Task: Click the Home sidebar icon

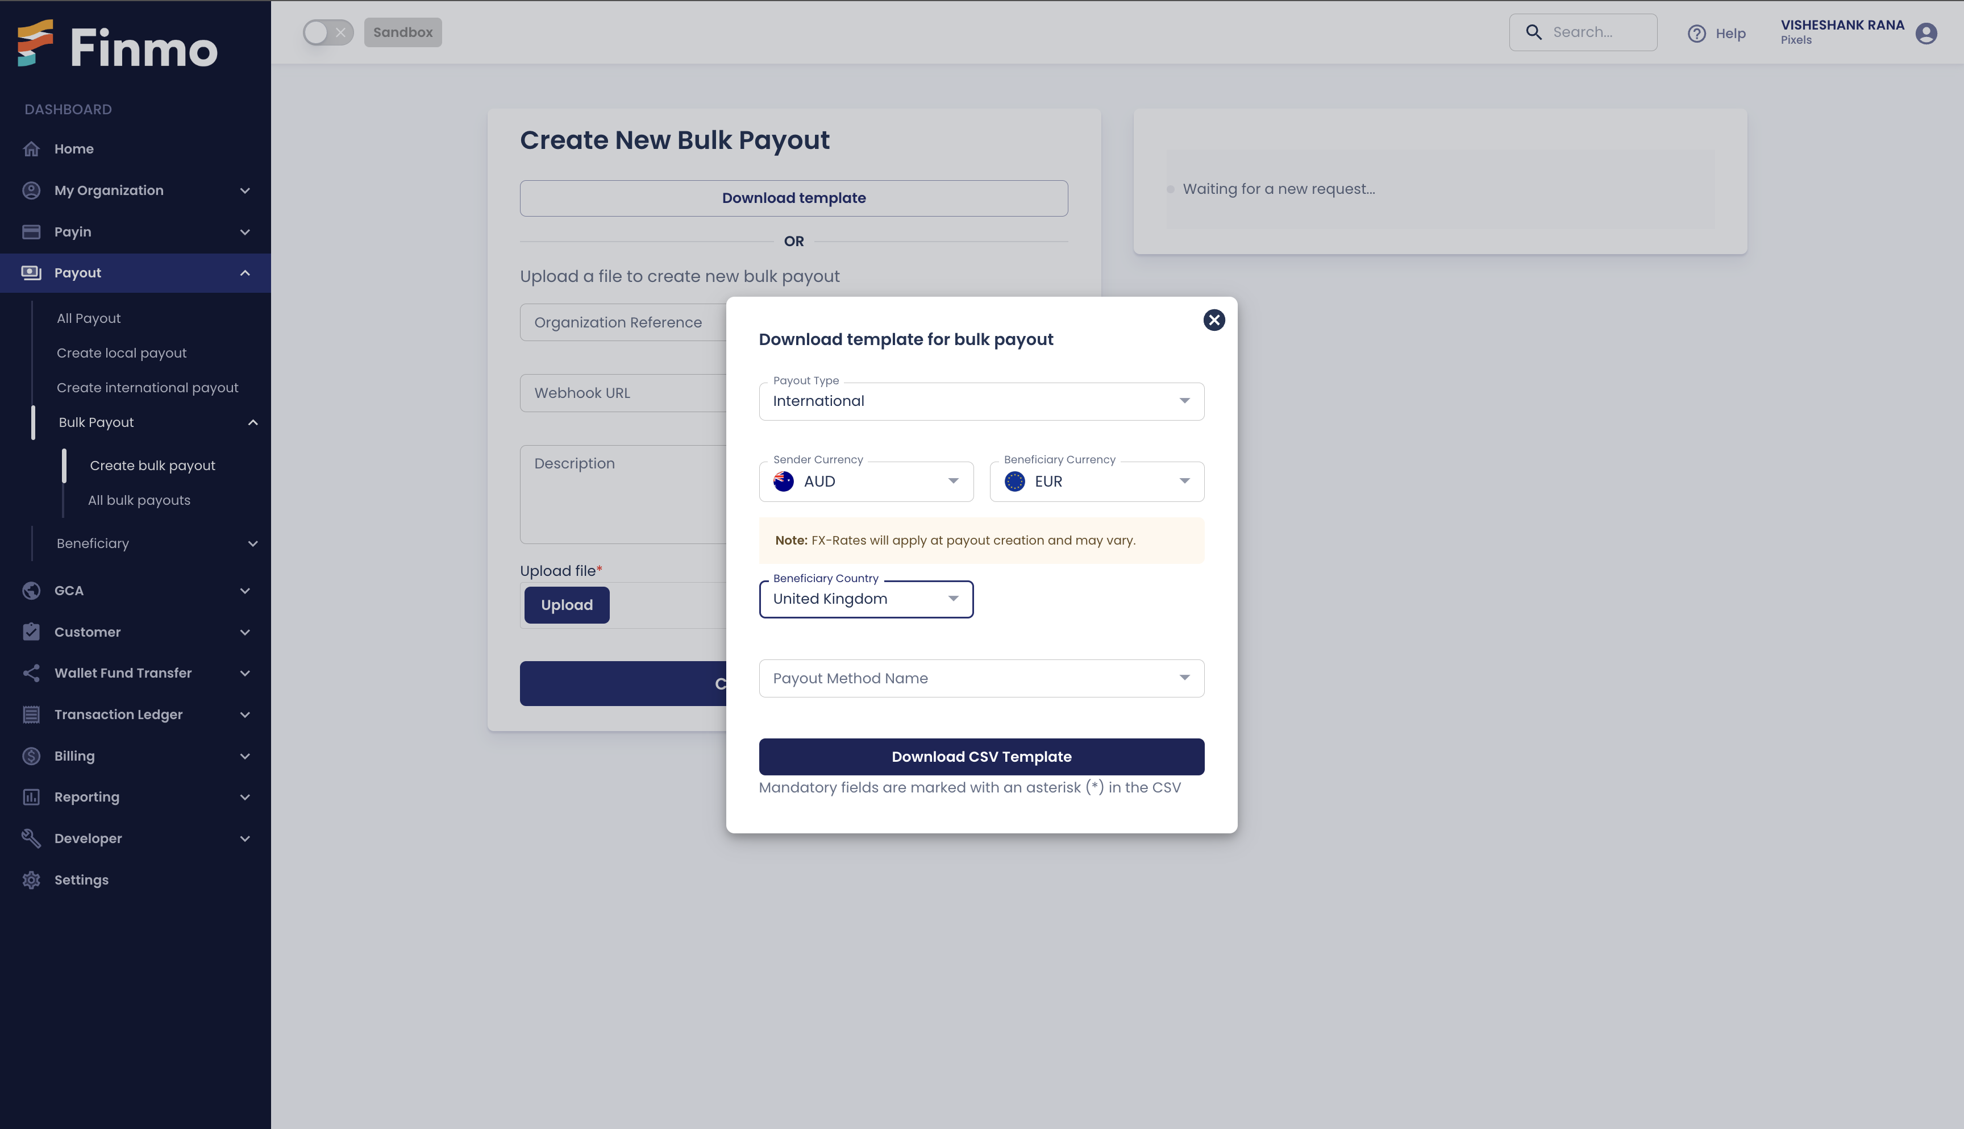Action: (x=34, y=148)
